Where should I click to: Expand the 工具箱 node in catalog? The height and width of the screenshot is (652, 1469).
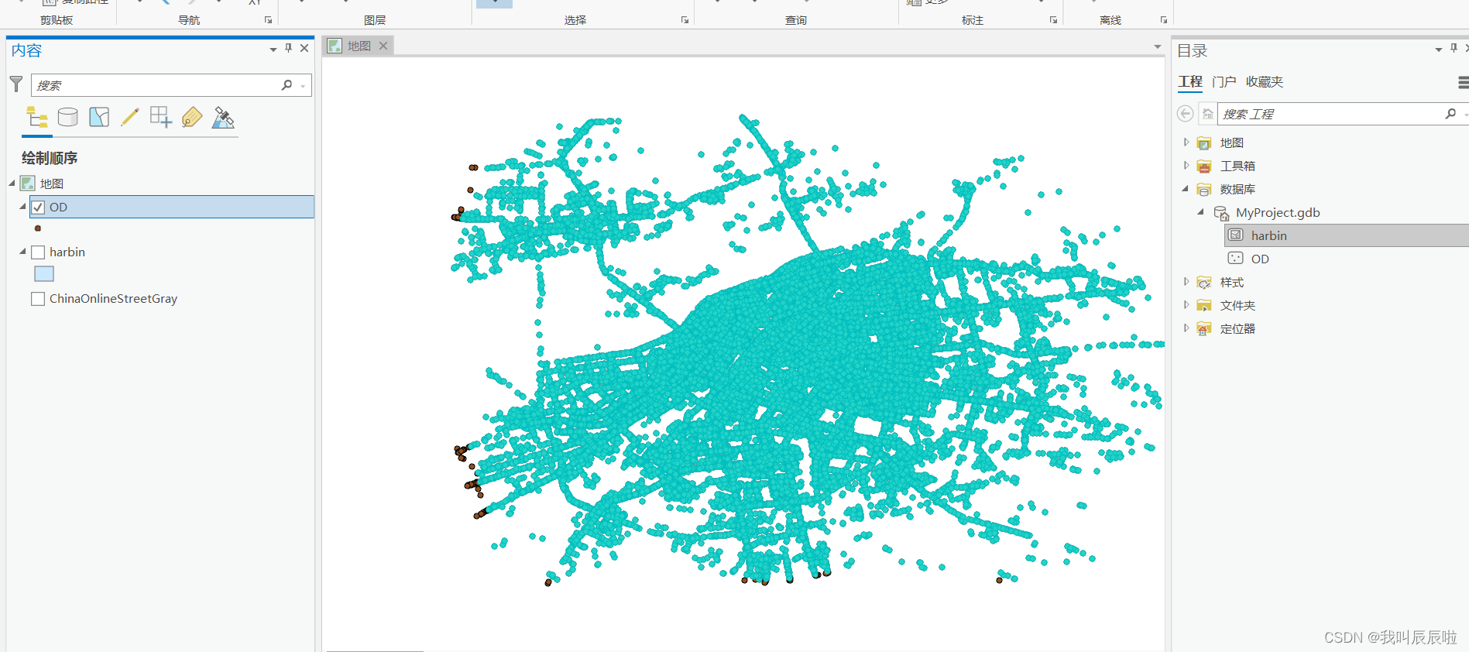(x=1186, y=166)
